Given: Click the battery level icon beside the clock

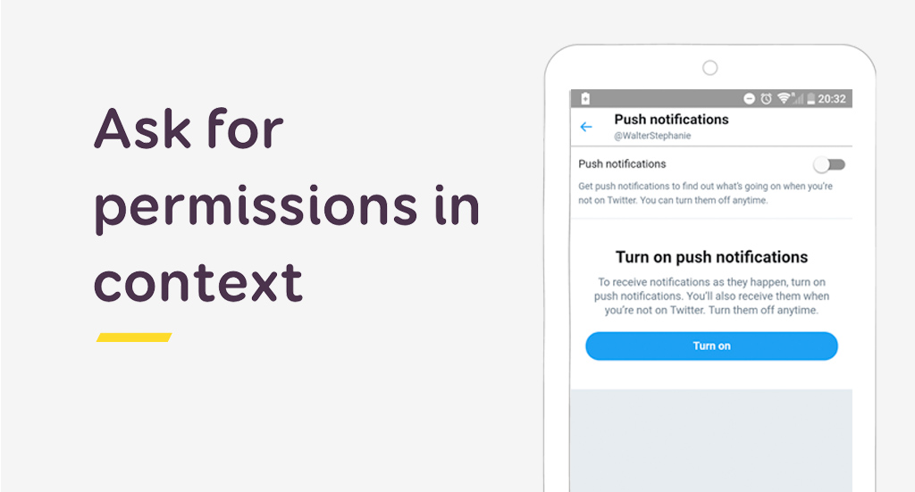Looking at the screenshot, I should coord(810,99).
